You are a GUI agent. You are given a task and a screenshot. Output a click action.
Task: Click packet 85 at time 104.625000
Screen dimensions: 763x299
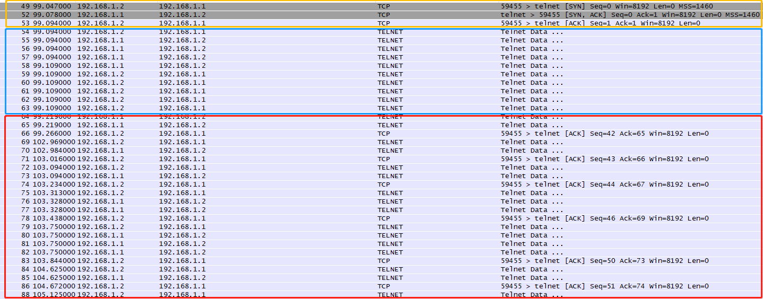point(372,278)
